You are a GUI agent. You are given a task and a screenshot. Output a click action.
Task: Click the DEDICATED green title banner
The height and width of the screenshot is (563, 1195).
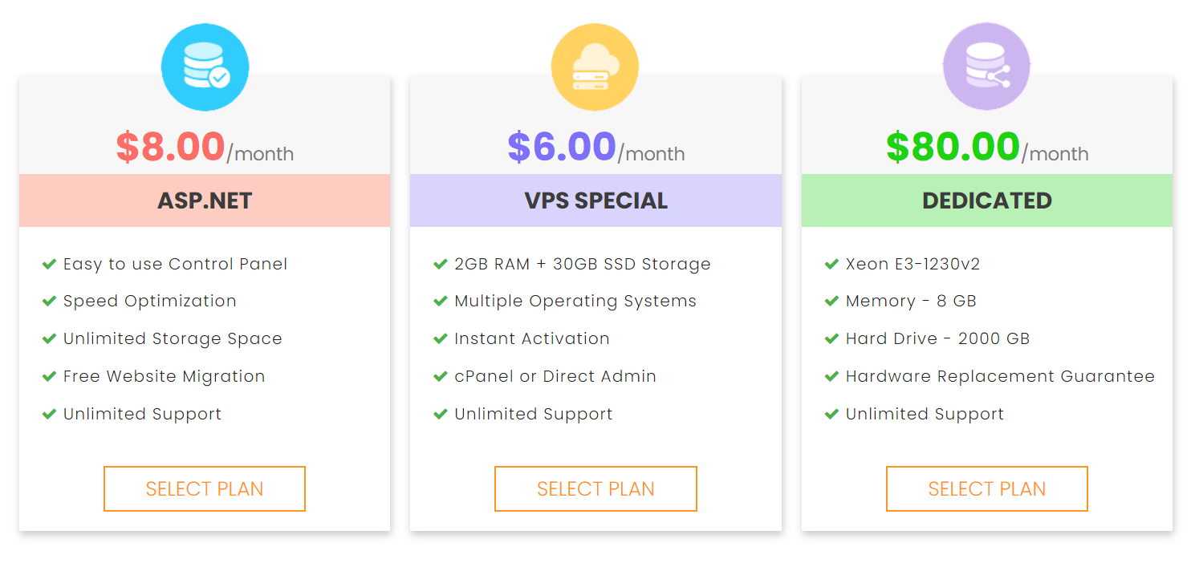987,200
